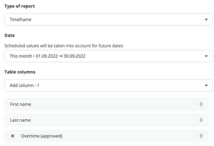214x146 pixels.
Task: Select the Last name column row
Action: (106, 120)
